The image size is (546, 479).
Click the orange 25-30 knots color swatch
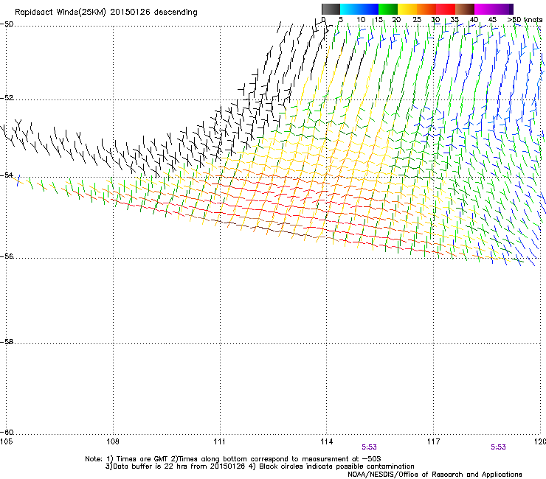[426, 9]
